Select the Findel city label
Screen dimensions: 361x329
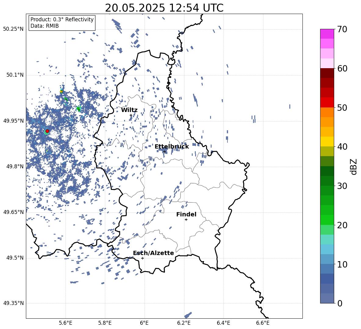pyautogui.click(x=186, y=214)
